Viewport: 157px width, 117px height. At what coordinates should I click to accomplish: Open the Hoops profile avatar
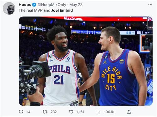(x=9, y=8)
